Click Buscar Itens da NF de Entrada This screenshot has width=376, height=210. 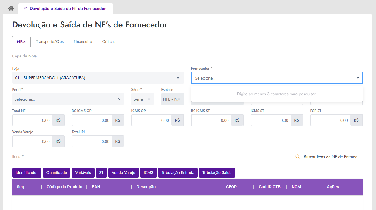(330, 157)
